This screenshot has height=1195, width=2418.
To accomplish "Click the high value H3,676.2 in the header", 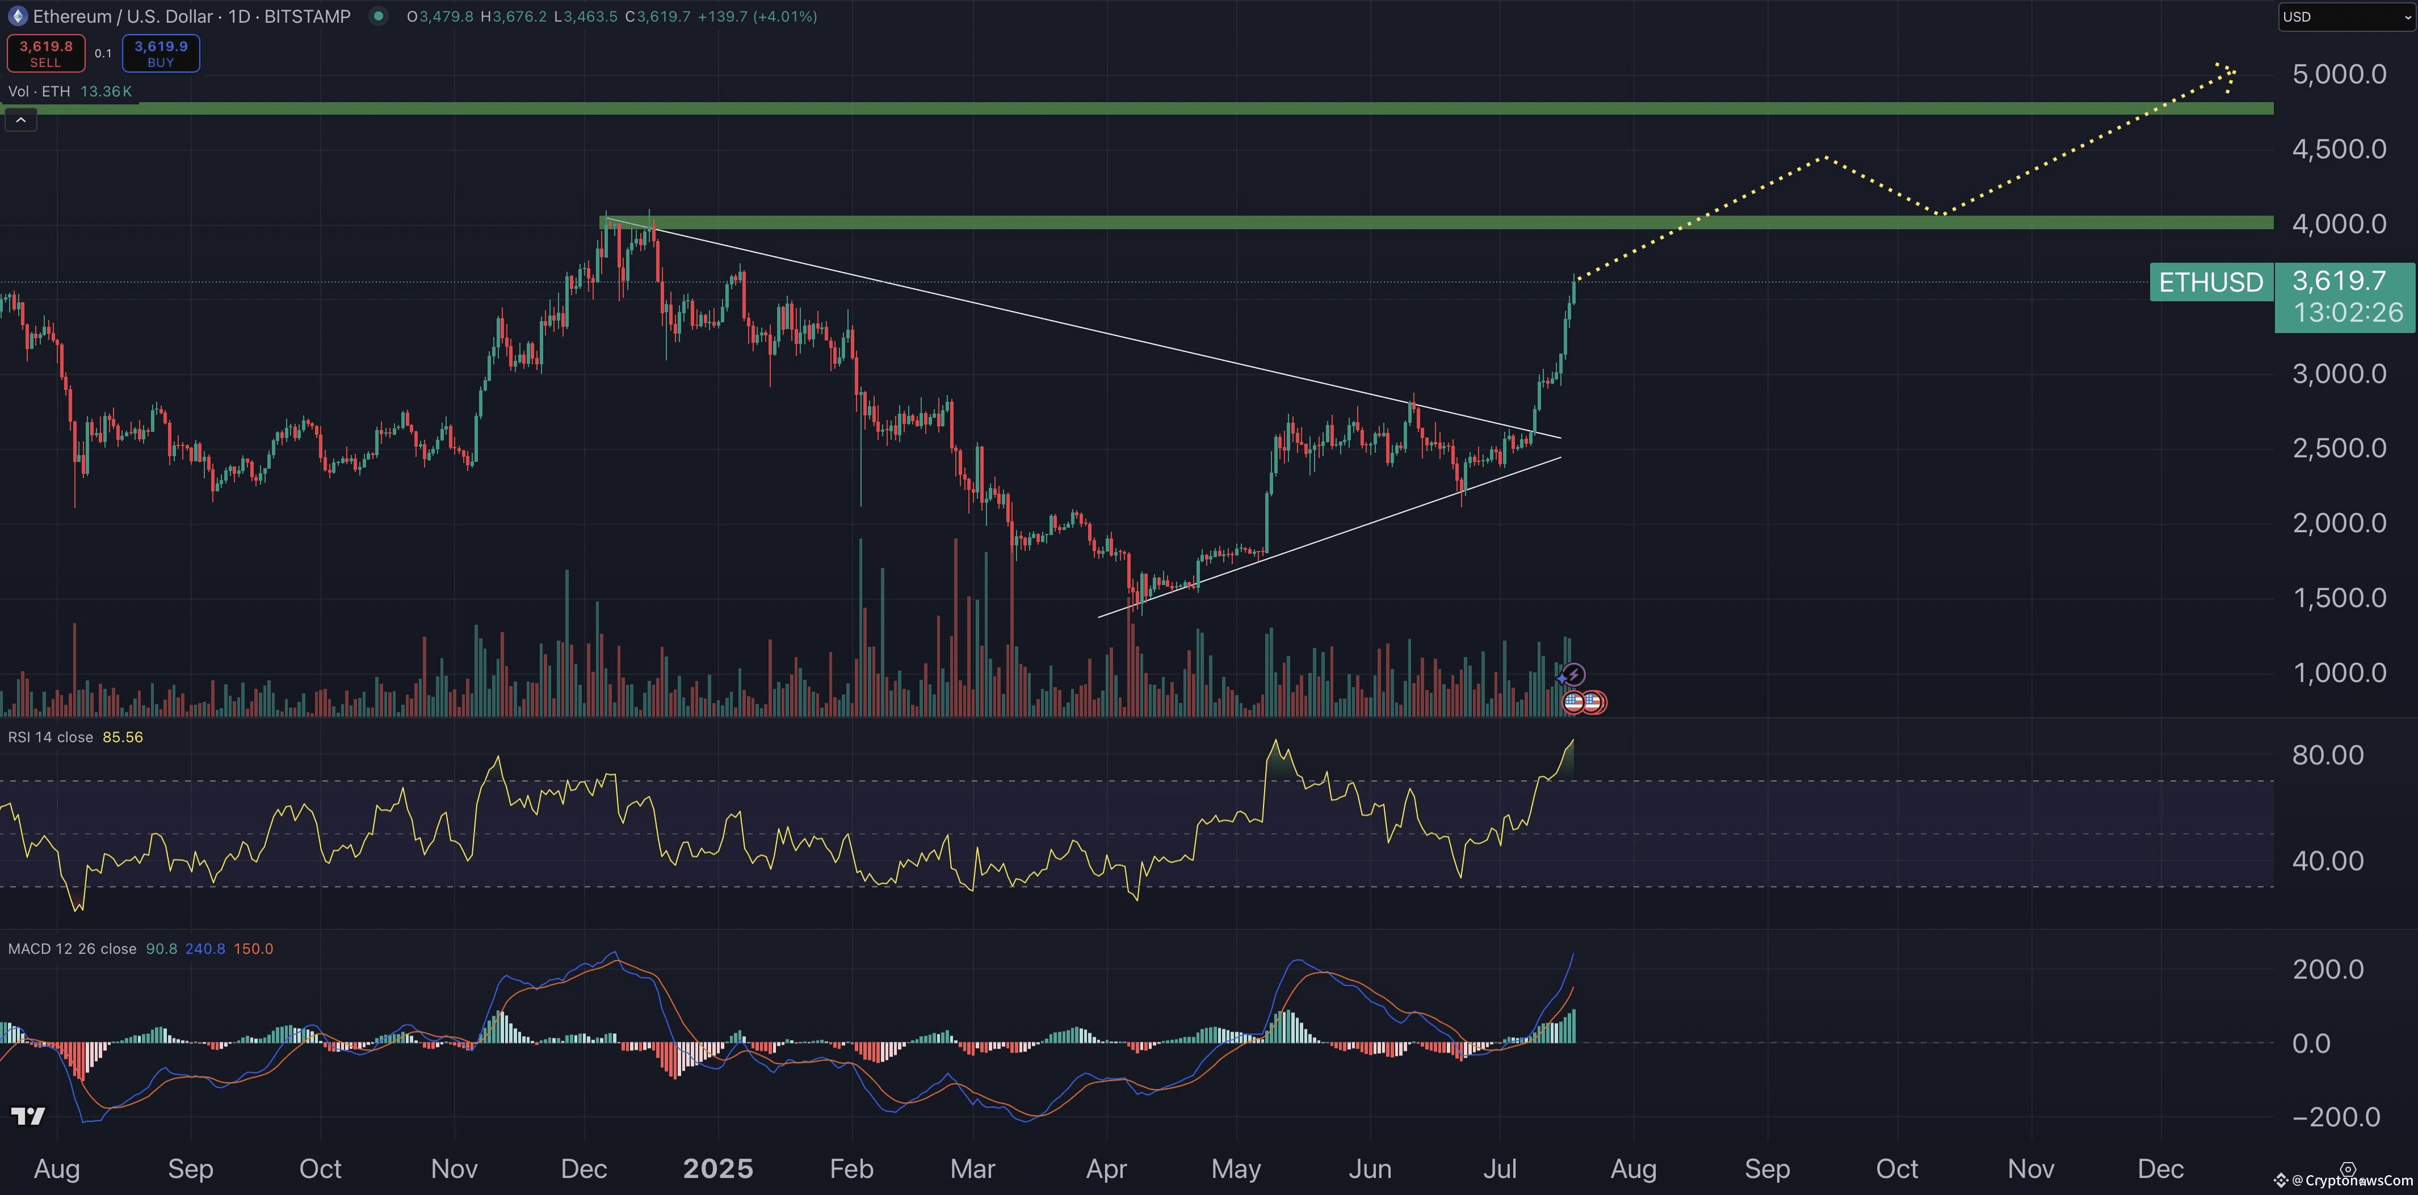I will [514, 16].
